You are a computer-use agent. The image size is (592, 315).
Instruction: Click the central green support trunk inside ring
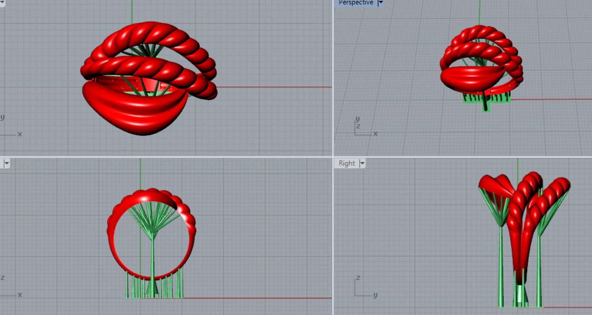tap(152, 262)
